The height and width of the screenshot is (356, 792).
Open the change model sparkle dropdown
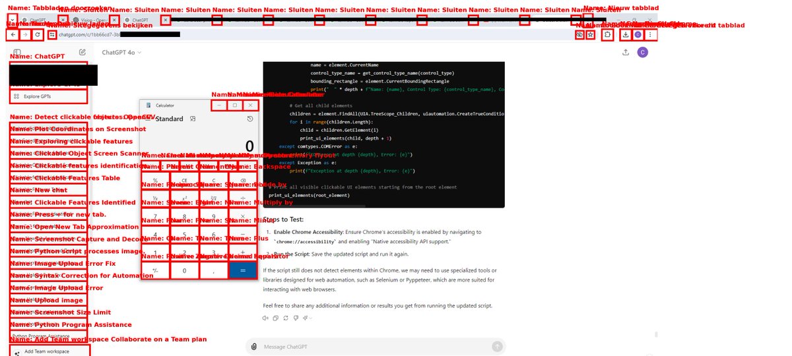coord(306,318)
